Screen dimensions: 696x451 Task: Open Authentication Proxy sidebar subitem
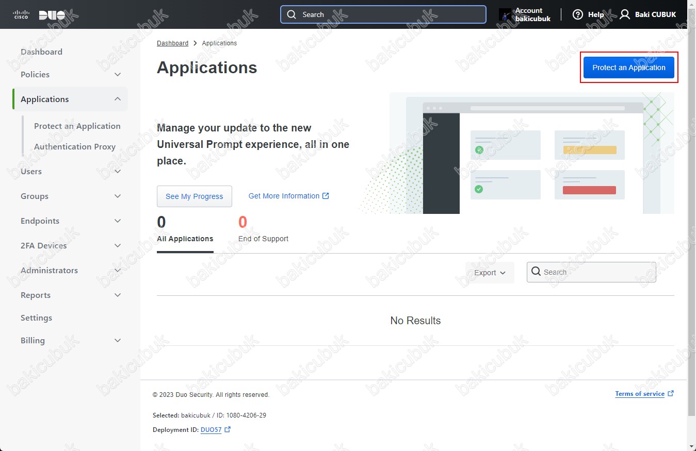click(75, 146)
